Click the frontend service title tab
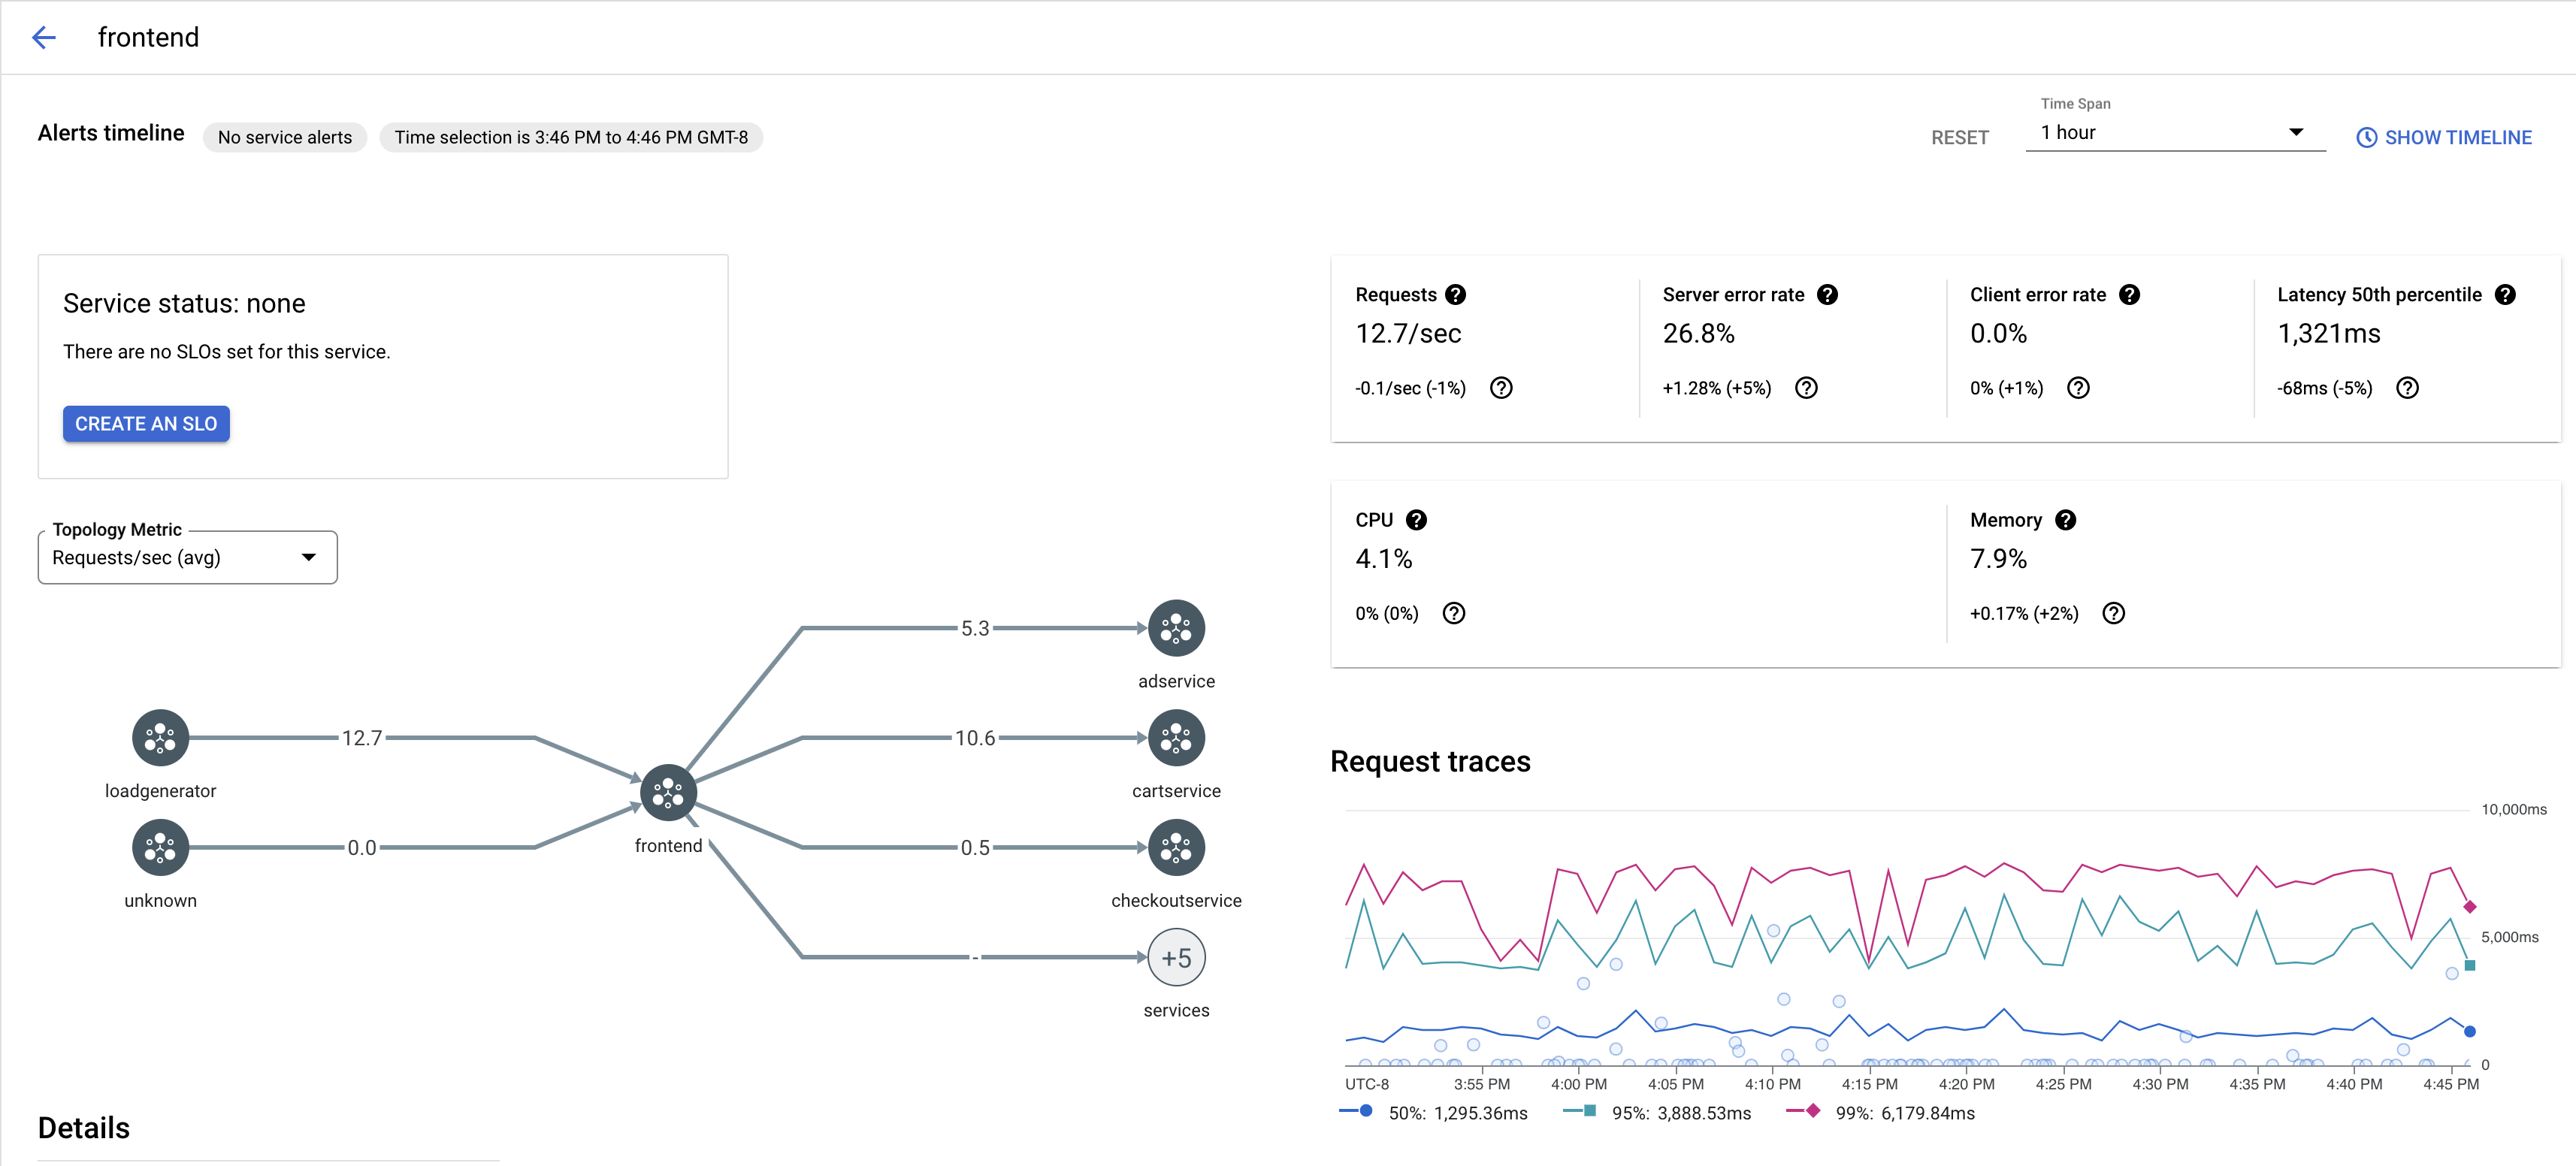The width and height of the screenshot is (2576, 1166). (148, 36)
